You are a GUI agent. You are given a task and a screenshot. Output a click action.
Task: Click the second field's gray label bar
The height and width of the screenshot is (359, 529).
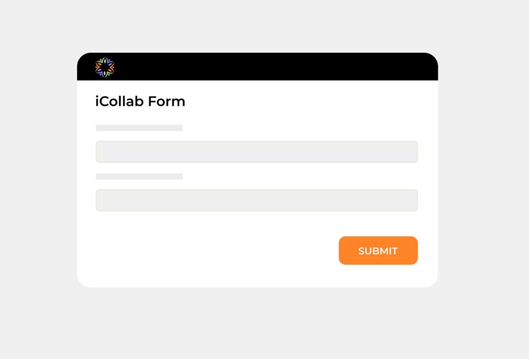click(139, 176)
